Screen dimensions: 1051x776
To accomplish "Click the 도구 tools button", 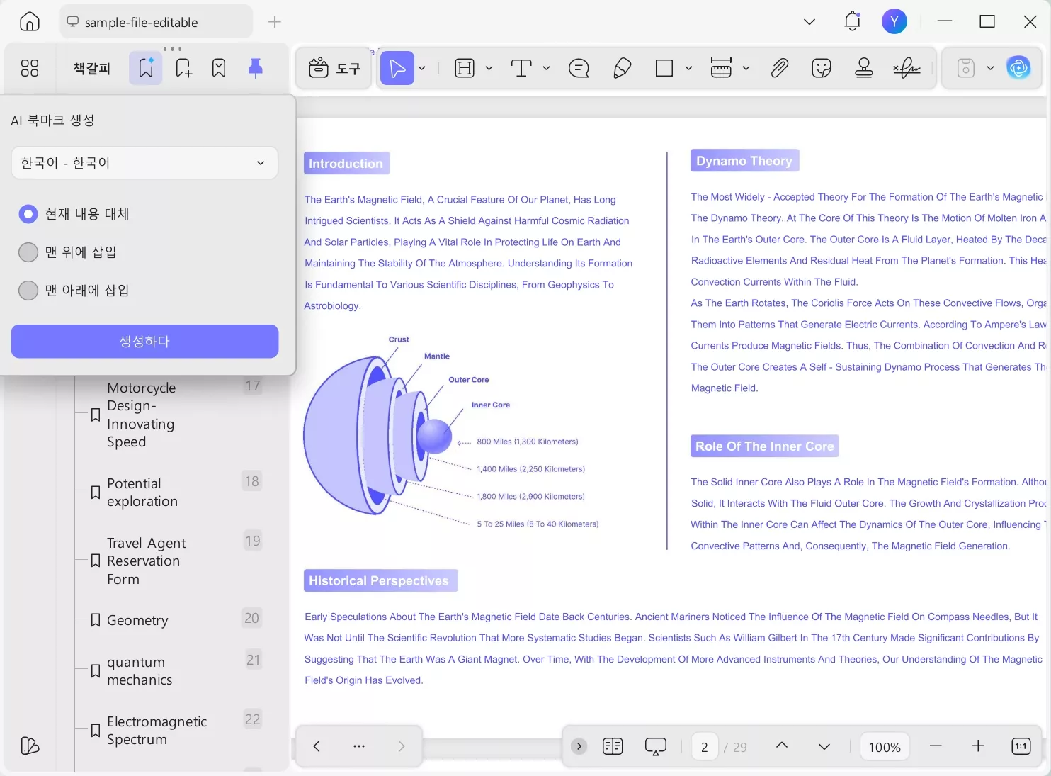I will [x=335, y=68].
